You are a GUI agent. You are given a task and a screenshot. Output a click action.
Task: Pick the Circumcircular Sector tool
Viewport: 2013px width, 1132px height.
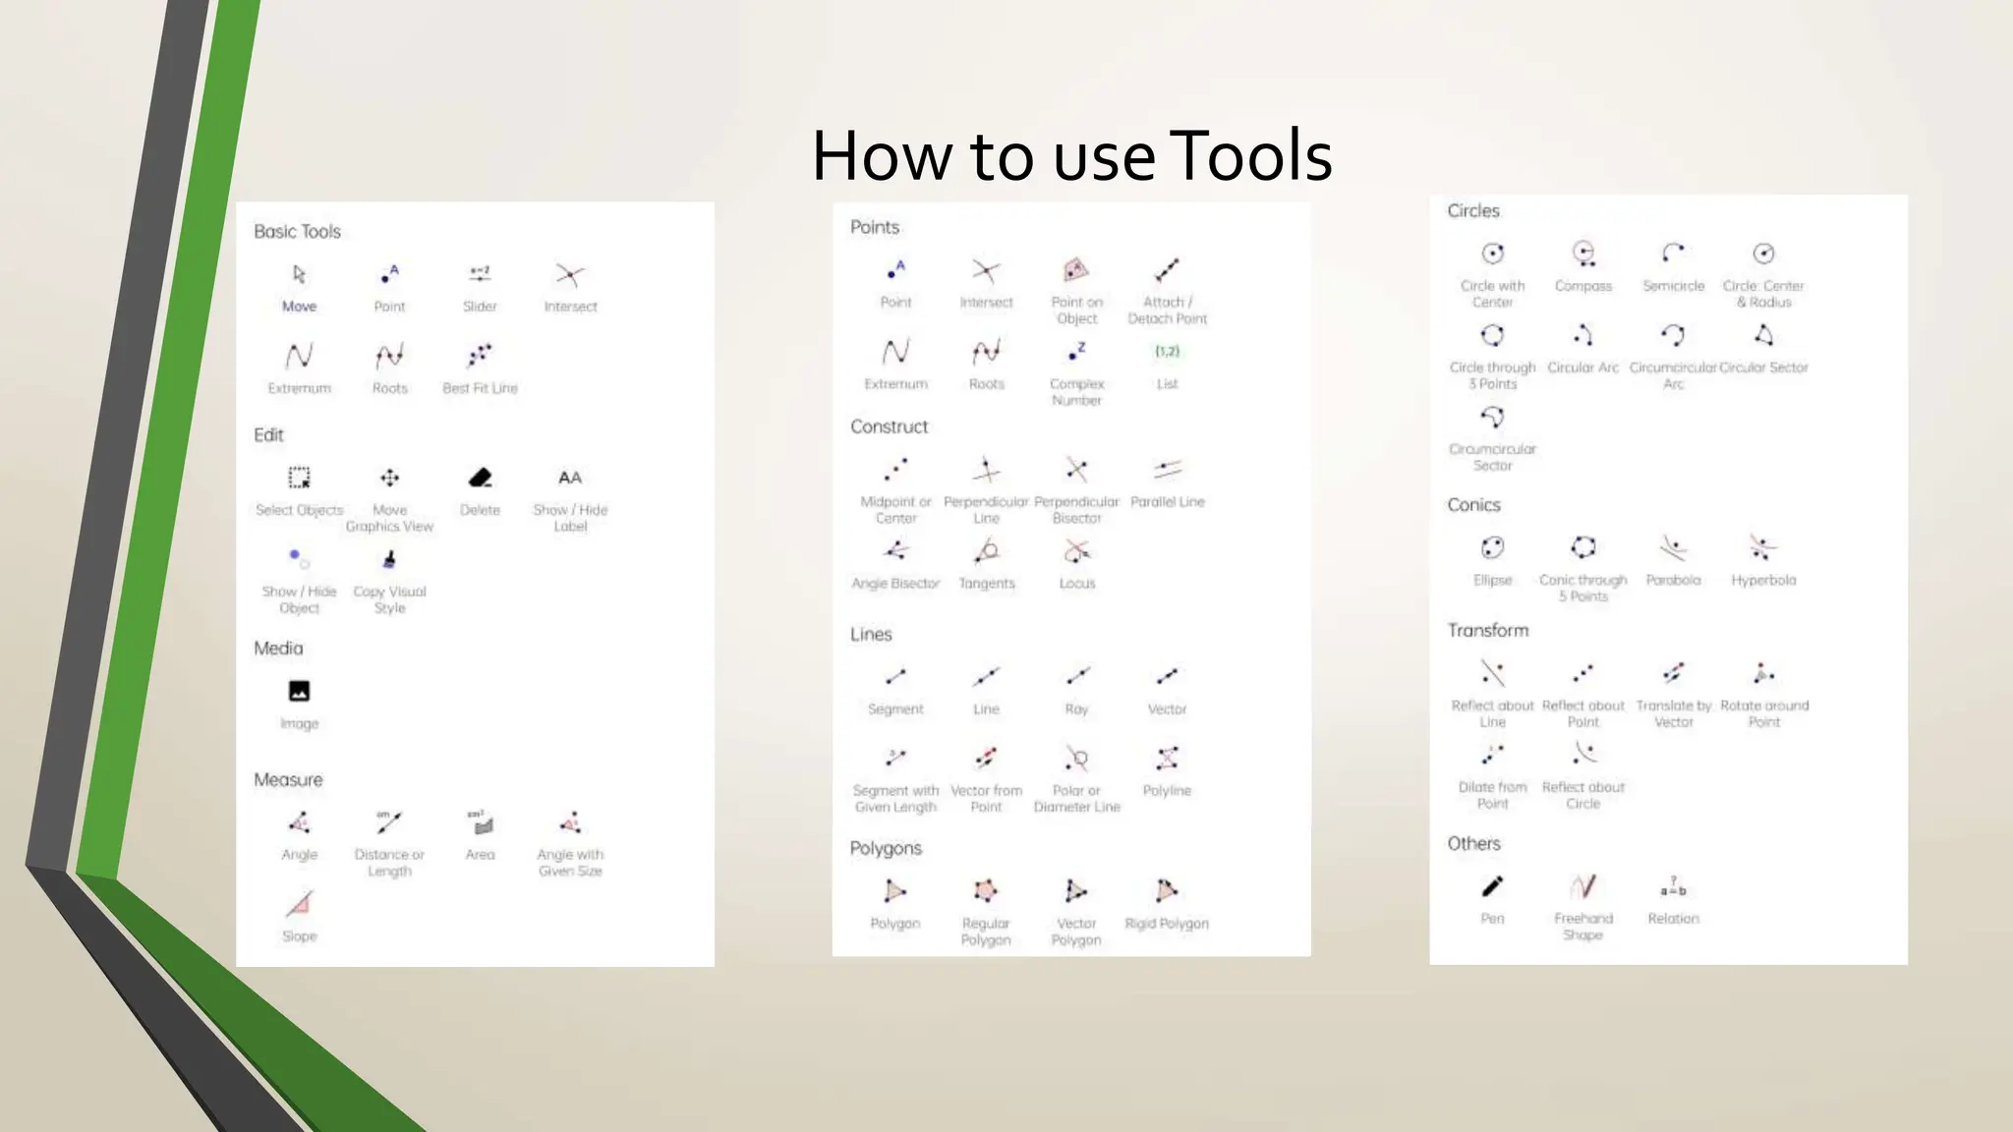click(x=1492, y=418)
